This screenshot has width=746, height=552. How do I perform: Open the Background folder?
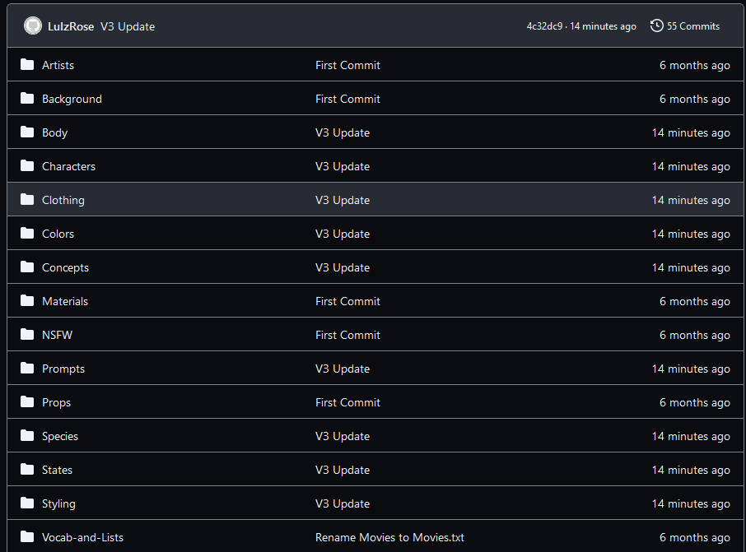point(72,99)
